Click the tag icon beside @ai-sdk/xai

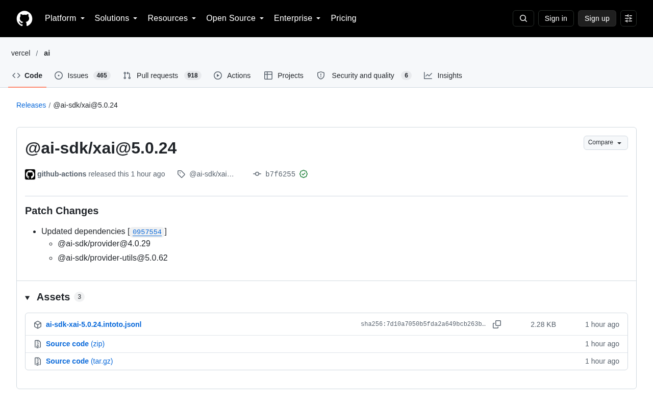tap(181, 174)
